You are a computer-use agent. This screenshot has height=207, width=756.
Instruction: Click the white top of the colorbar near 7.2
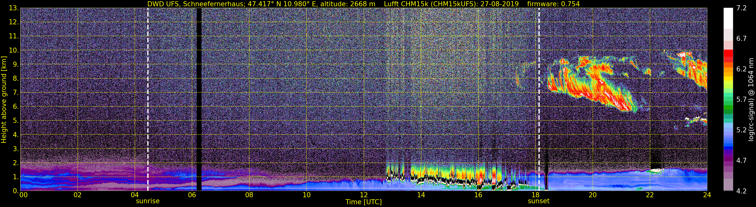pos(728,18)
